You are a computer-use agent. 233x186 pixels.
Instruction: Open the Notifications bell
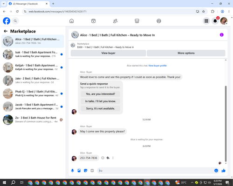click(x=215, y=21)
